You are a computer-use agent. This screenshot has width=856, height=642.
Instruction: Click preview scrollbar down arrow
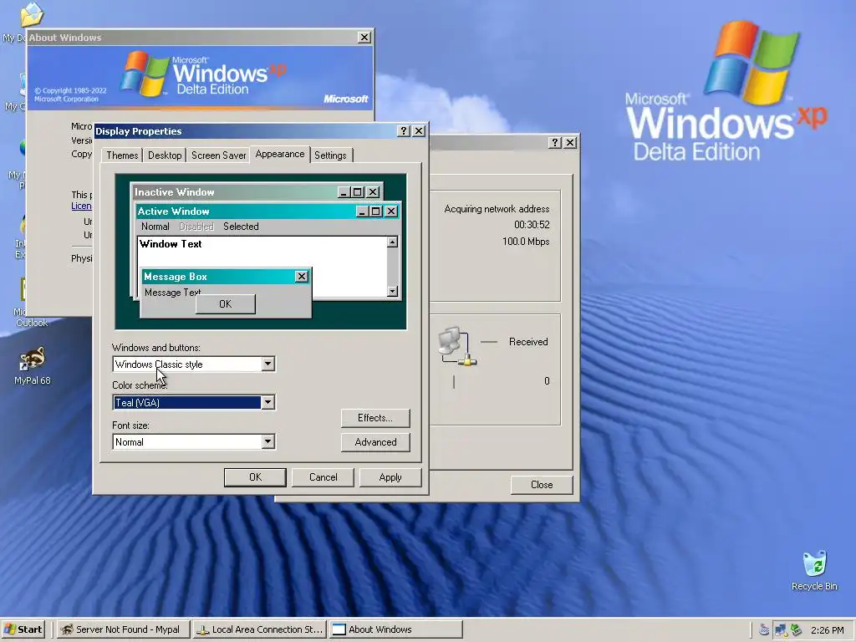pos(393,292)
